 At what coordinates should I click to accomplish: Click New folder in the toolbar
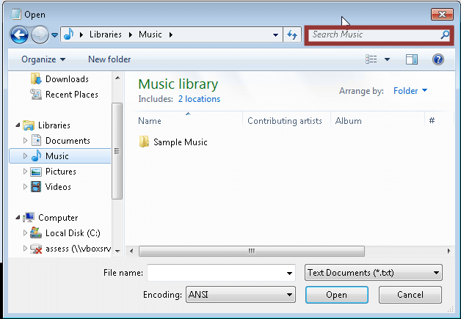(109, 59)
